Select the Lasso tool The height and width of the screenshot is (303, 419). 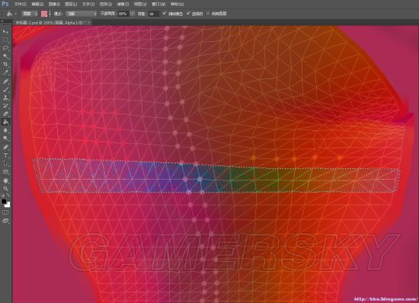point(5,48)
